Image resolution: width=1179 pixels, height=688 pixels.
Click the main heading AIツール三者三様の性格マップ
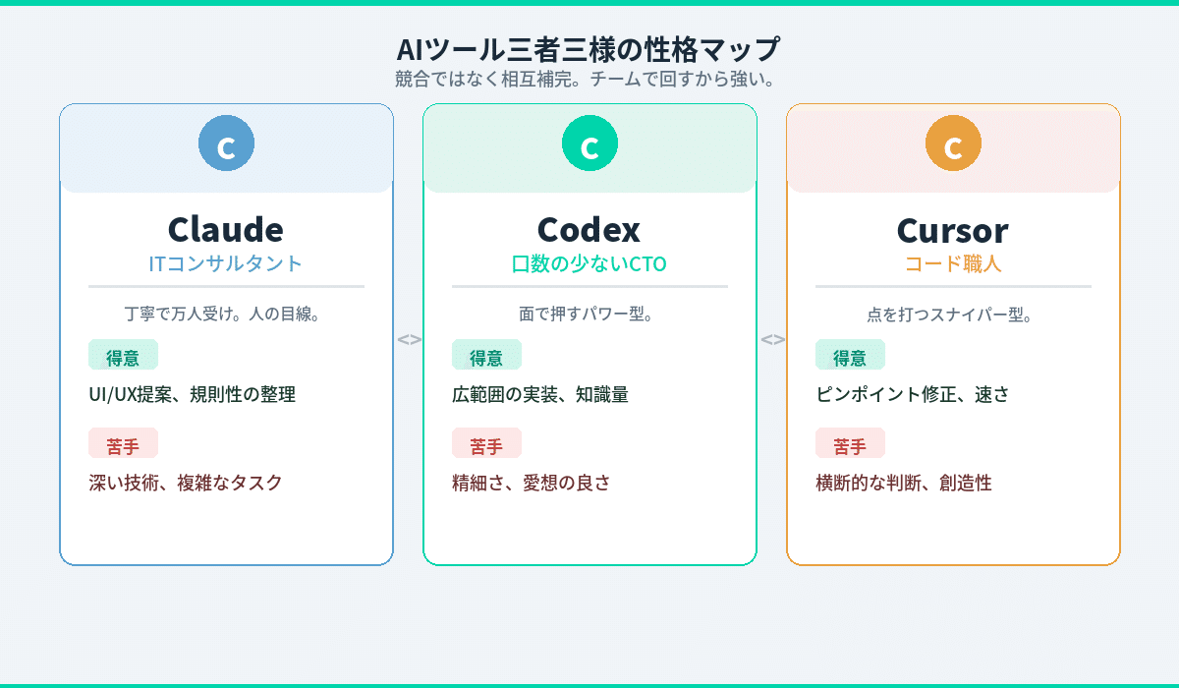coord(589,49)
